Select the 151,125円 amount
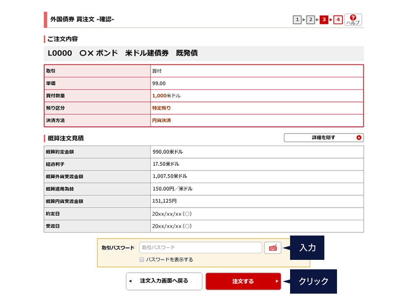 click(x=164, y=201)
